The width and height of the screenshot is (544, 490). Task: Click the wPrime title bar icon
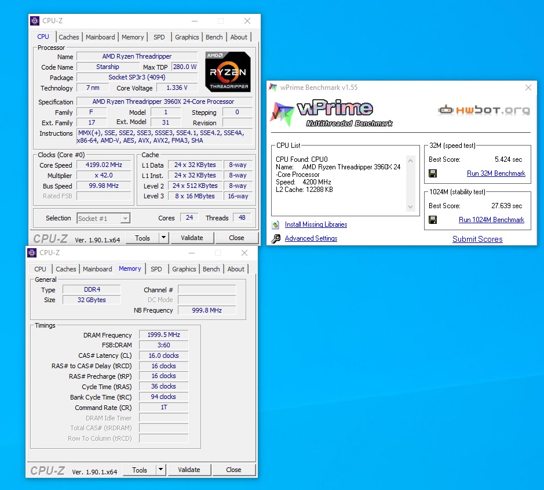coord(273,88)
